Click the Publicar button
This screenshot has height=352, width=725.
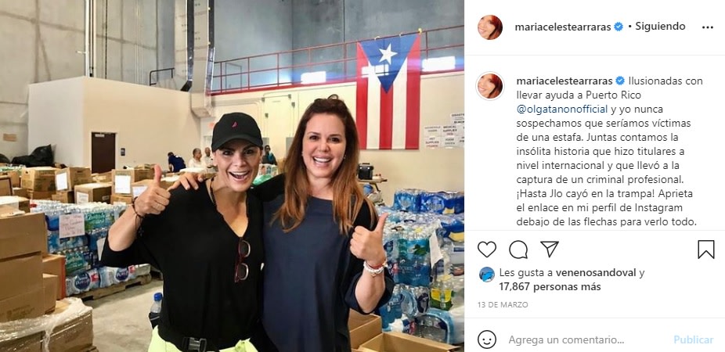tap(693, 340)
